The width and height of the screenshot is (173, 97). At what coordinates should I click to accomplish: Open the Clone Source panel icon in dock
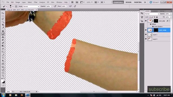pos(142,21)
